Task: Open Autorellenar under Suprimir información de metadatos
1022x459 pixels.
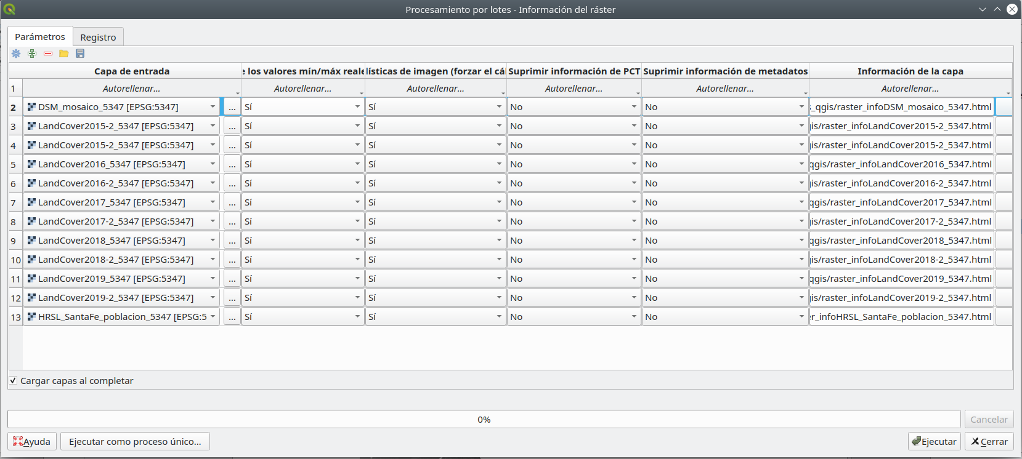Action: (x=725, y=89)
